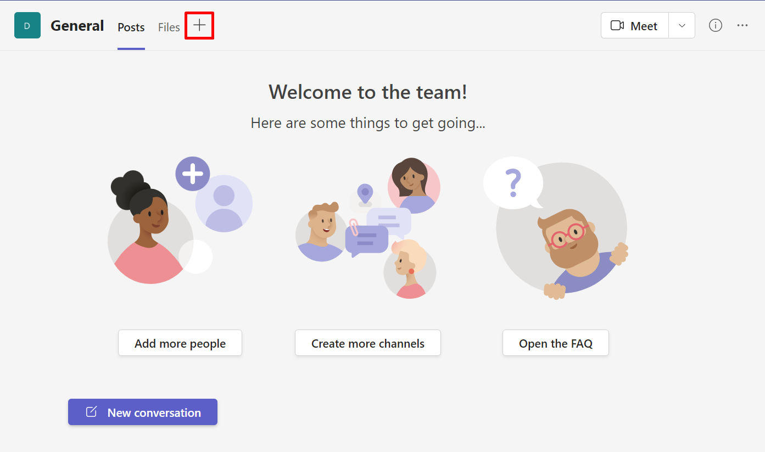Click the chat bubbles group illustration
This screenshot has width=765, height=452.
click(x=368, y=228)
